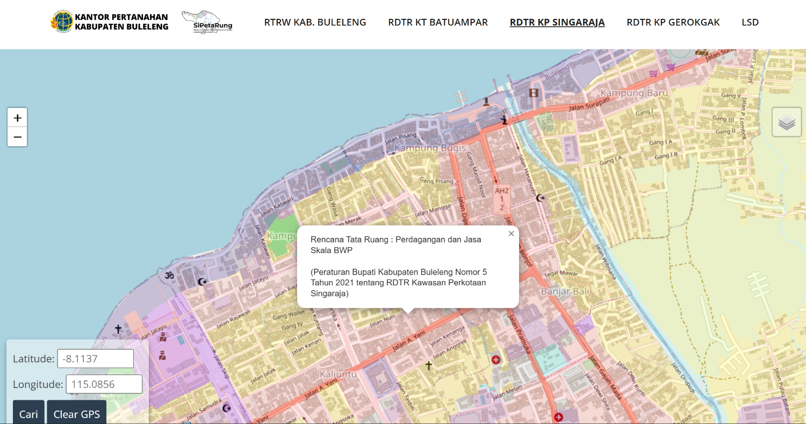Open the RTRW KAB. BULELENG page

(x=315, y=22)
